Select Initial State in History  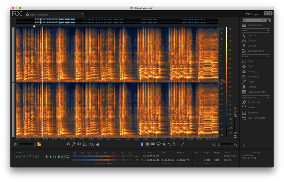248,155
